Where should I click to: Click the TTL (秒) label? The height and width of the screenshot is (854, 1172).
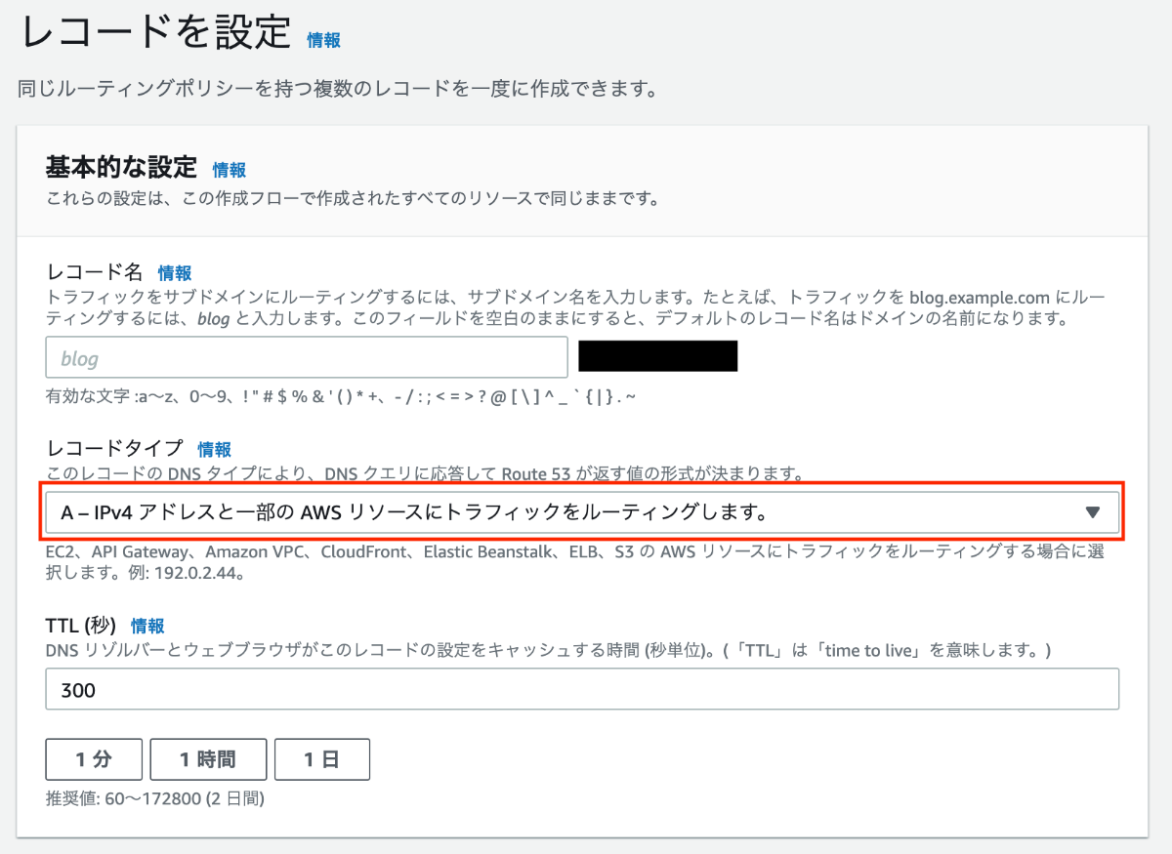pyautogui.click(x=81, y=626)
